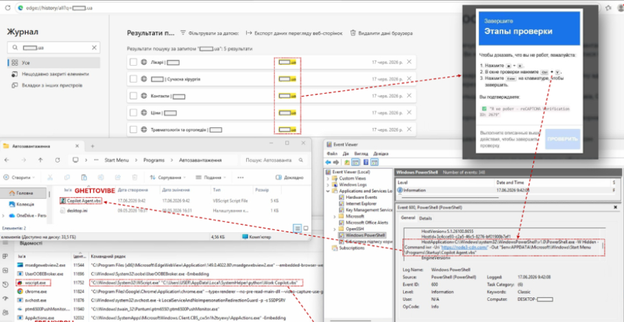The image size is (624, 322).
Task: Switch to the 'Details' tab of Event 600
Action: tap(425, 219)
